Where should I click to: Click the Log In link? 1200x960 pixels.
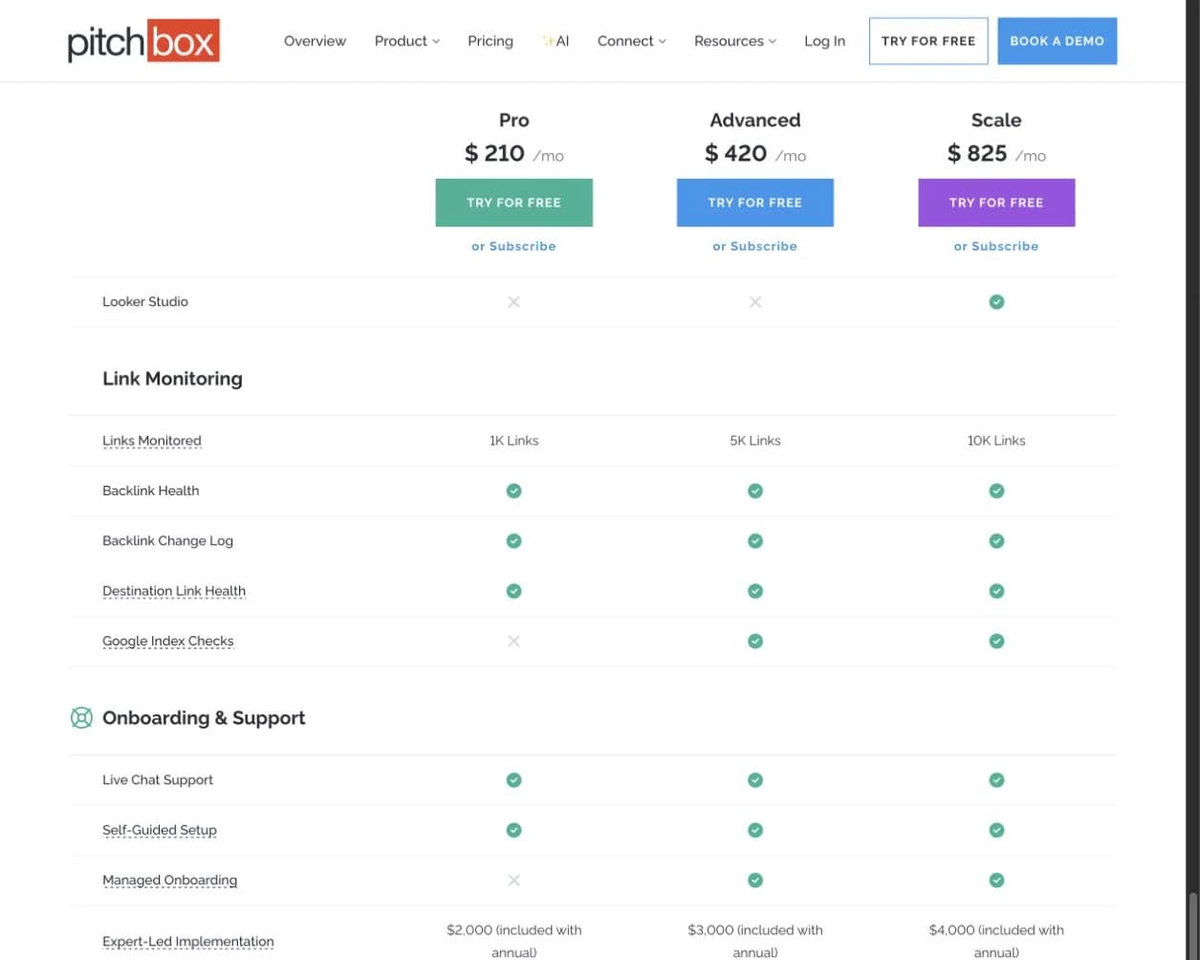[x=824, y=41]
